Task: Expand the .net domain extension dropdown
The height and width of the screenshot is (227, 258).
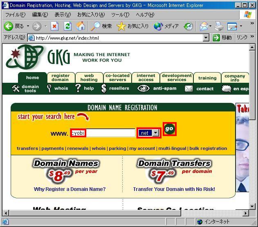Action: point(156,133)
